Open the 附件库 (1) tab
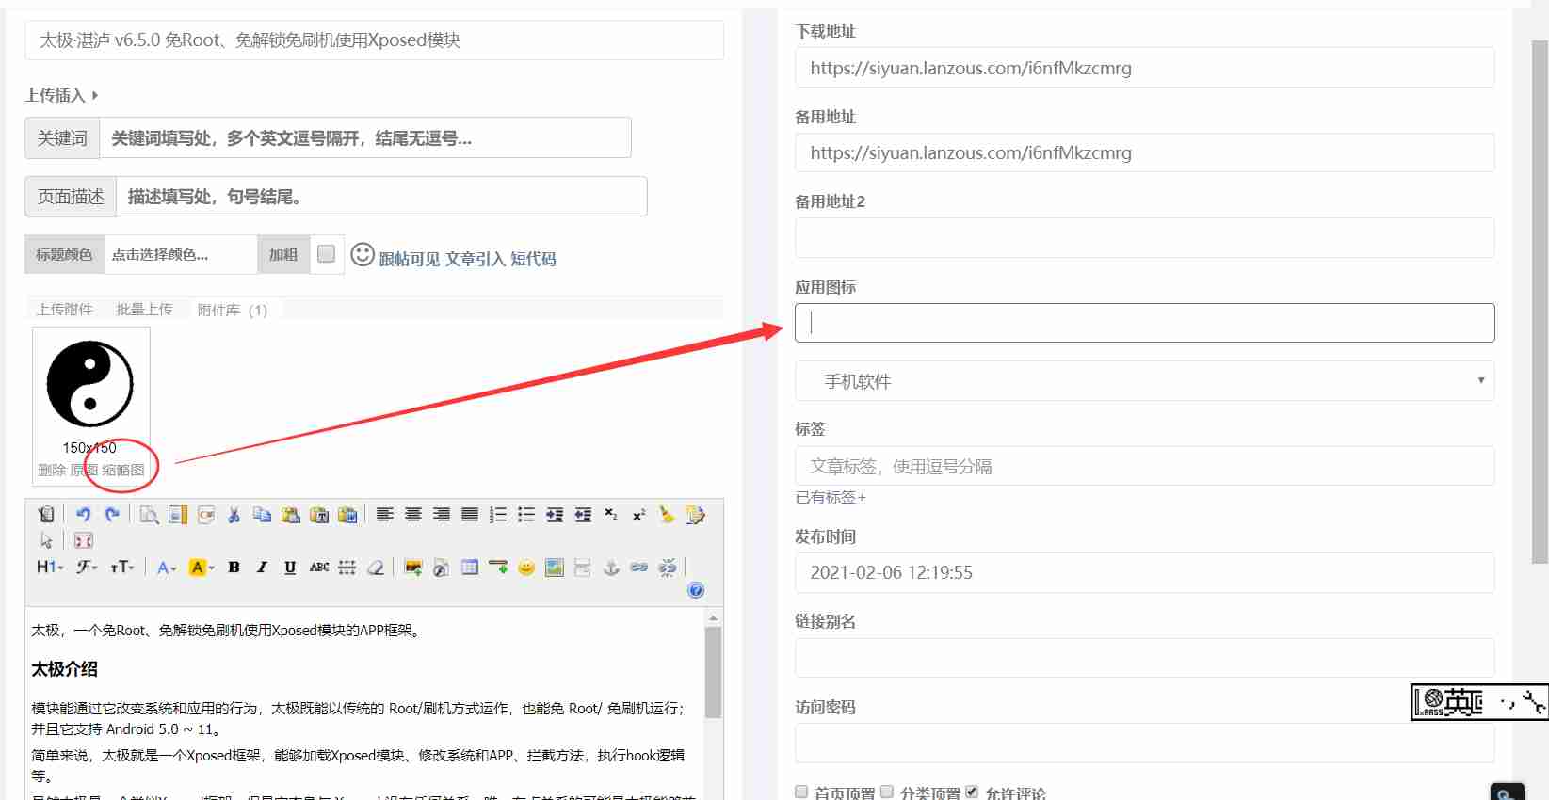Viewport: 1549px width, 800px height. [x=232, y=310]
